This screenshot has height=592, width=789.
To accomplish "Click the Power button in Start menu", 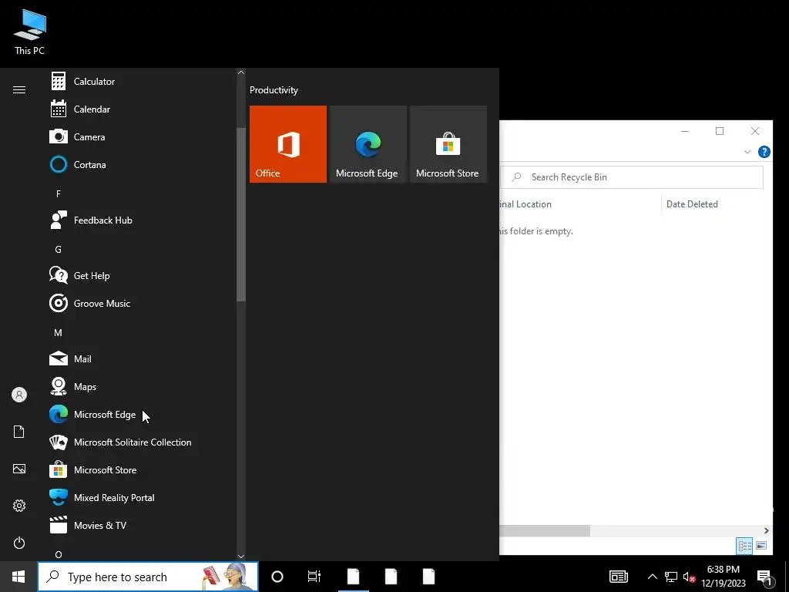I will [19, 543].
